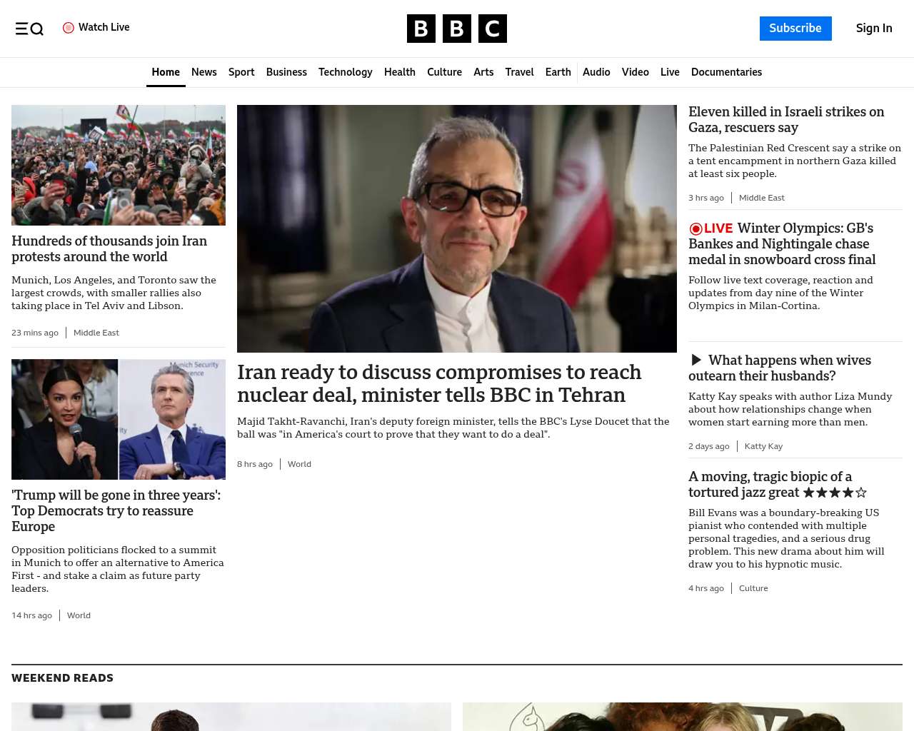Open the Top Democrats Munich summit photo
Screen dimensions: 914x731
[x=119, y=419]
